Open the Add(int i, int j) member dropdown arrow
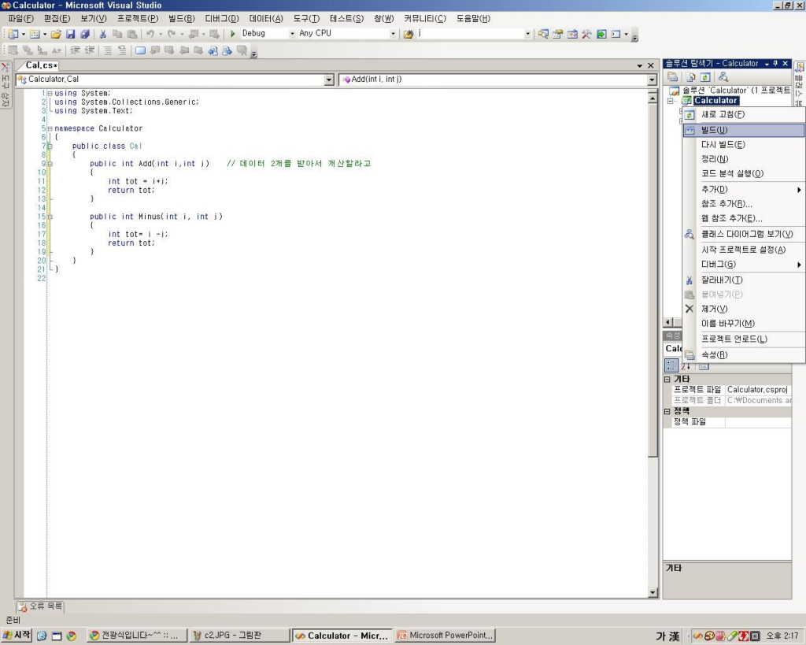Viewport: 806px width, 645px height. coord(652,80)
